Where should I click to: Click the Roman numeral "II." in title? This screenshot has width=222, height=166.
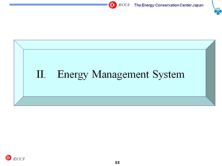pos(41,74)
